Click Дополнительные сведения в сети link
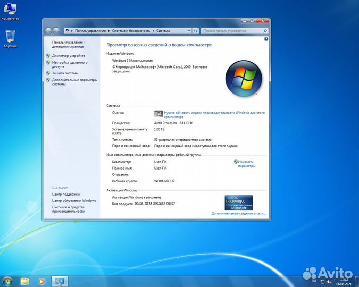Viewport: 359px width, 287px height. (238, 213)
